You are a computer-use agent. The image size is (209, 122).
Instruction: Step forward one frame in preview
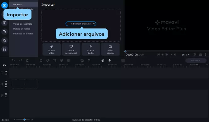(171, 54)
